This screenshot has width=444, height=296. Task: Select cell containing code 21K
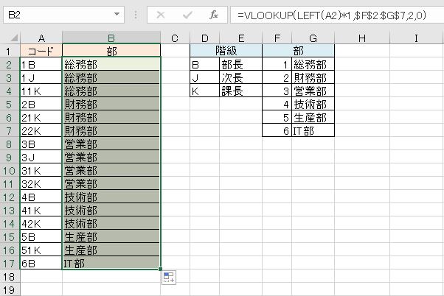[41, 118]
